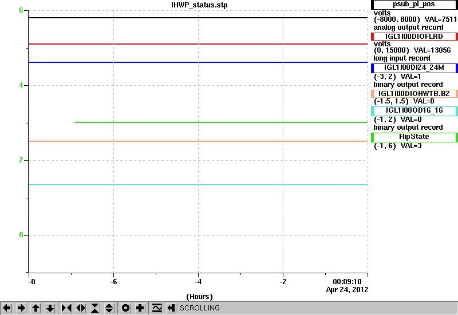The width and height of the screenshot is (458, 315).
Task: Click the '(-1.5, 1.5) VAL=0' text
Action: pyautogui.click(x=404, y=101)
